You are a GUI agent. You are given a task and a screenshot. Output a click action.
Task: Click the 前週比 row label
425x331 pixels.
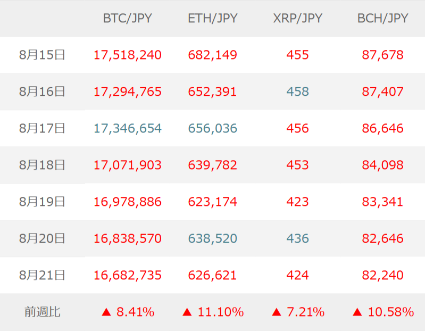click(42, 312)
